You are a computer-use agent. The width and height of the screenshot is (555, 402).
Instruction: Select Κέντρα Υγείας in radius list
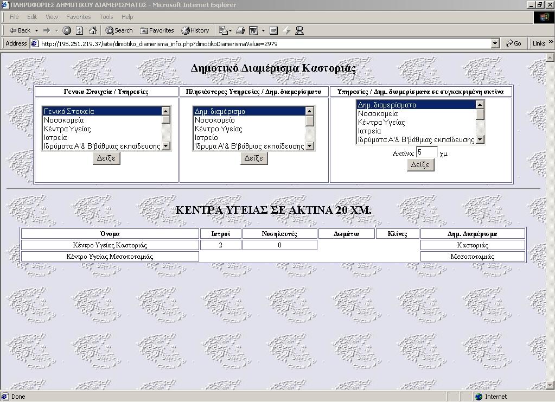416,122
